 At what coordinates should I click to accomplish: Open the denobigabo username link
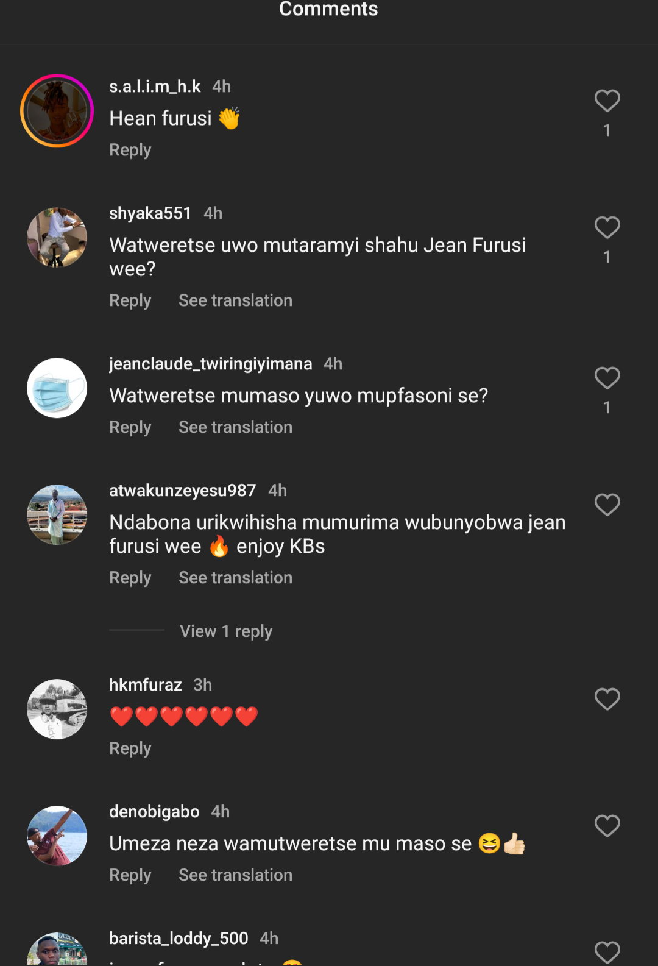(x=154, y=812)
